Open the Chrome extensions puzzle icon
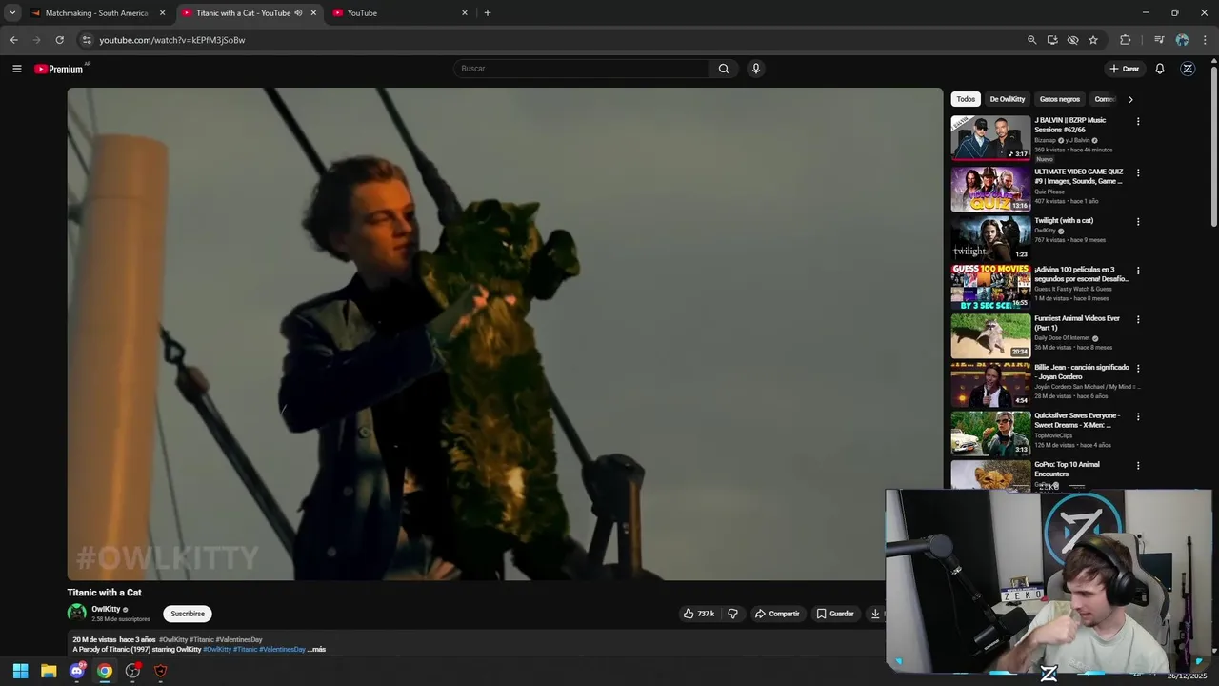This screenshot has width=1219, height=686. coord(1126,40)
